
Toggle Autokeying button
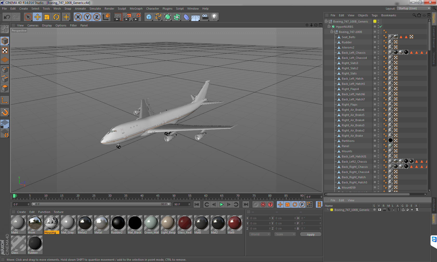[x=263, y=204]
